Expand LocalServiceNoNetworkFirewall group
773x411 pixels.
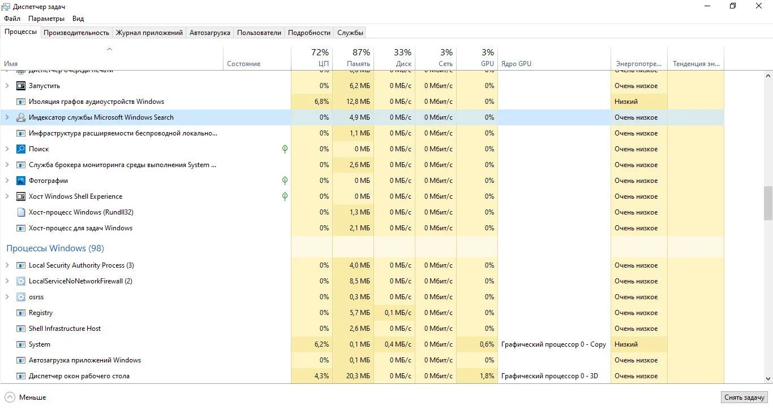pos(7,281)
